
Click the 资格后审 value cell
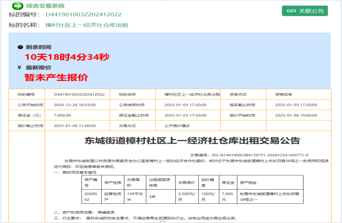tap(298, 94)
